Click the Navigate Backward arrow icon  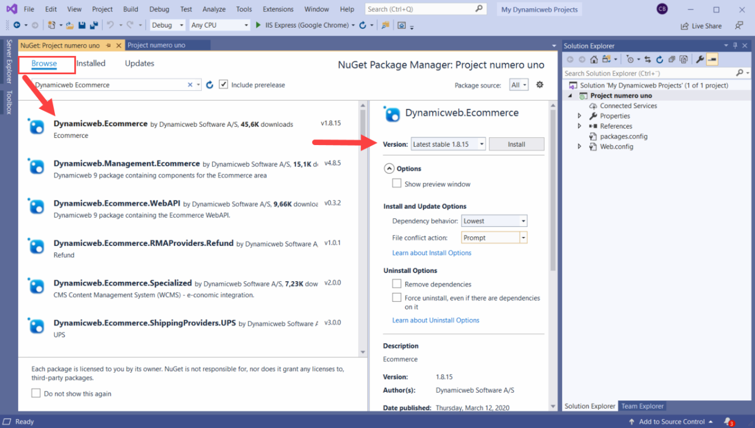coord(17,25)
